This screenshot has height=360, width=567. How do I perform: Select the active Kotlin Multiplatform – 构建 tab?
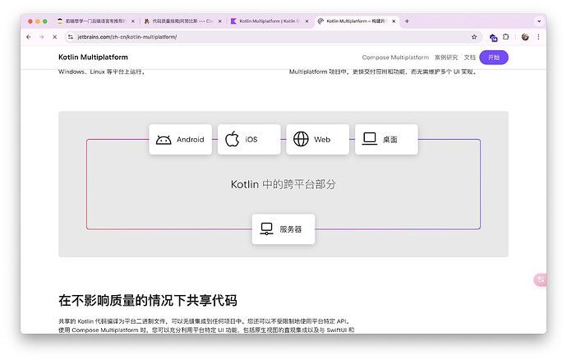[x=357, y=21]
